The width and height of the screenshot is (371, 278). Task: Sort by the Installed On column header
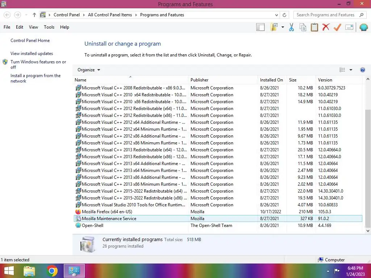[x=272, y=80]
